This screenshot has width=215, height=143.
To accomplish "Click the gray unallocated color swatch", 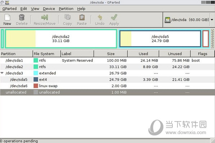I will (x=36, y=92).
